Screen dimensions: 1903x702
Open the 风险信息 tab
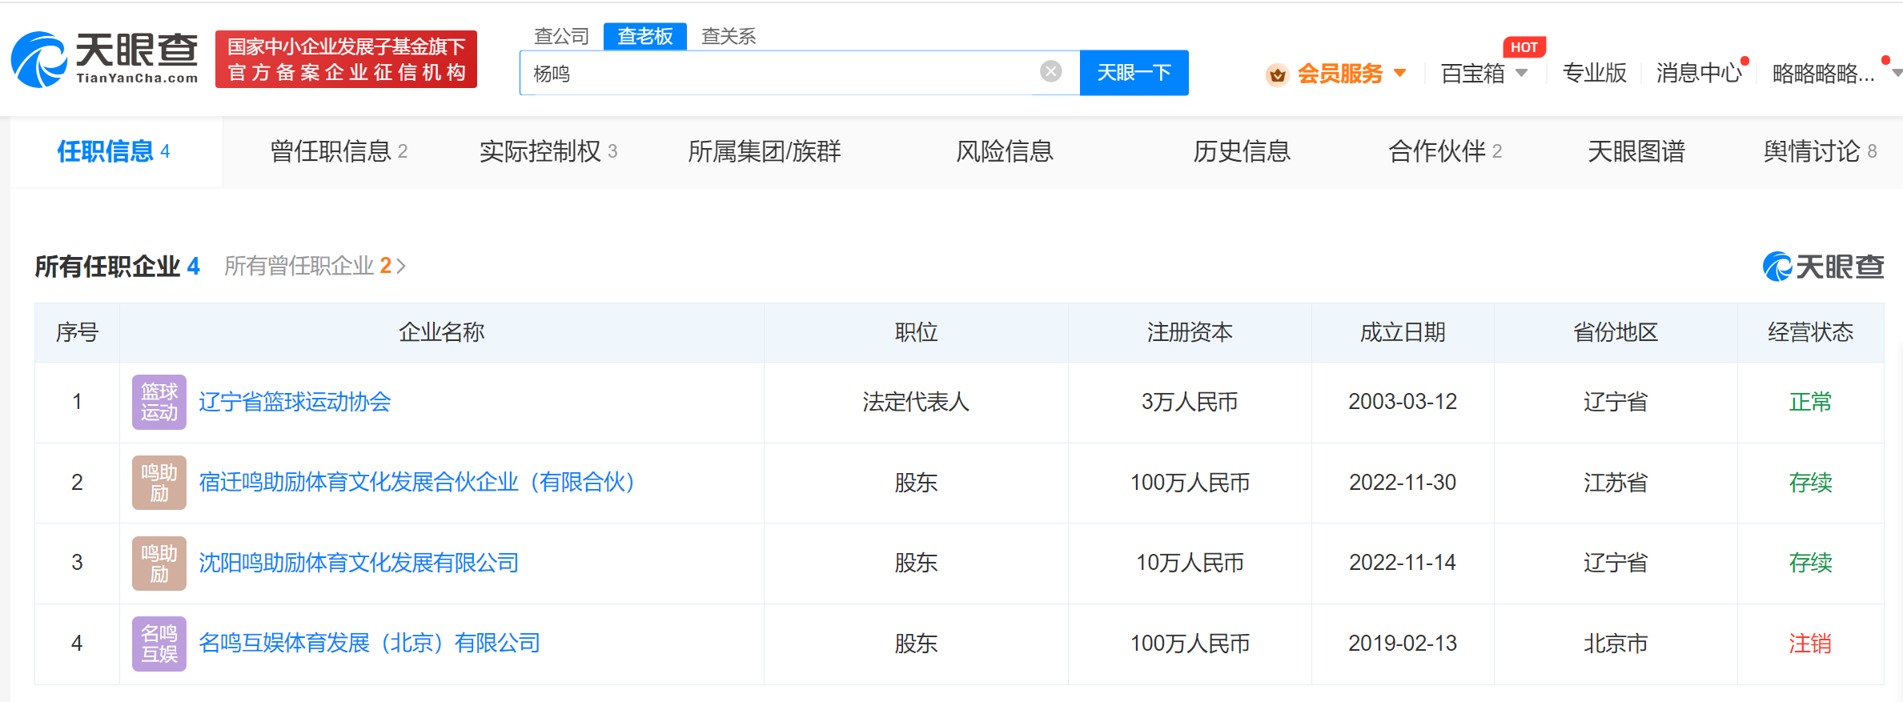1005,151
